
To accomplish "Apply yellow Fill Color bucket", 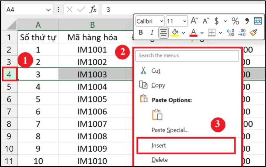I will tap(175, 33).
